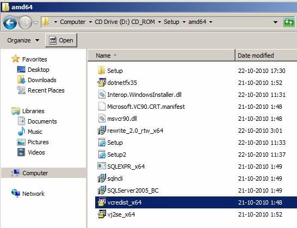Select CD Drive (D:) CD_ROM breadcrumb
This screenshot has height=228, width=297.
point(125,22)
